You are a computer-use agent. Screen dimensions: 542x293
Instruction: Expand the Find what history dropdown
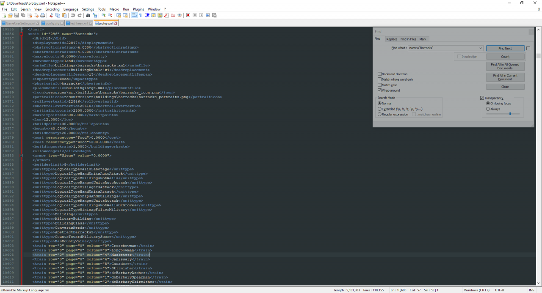(x=480, y=48)
